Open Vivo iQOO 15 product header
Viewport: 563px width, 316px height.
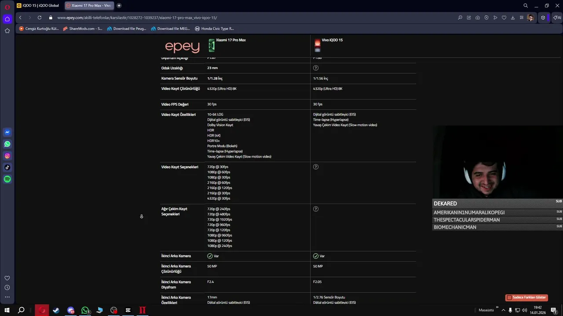(332, 40)
